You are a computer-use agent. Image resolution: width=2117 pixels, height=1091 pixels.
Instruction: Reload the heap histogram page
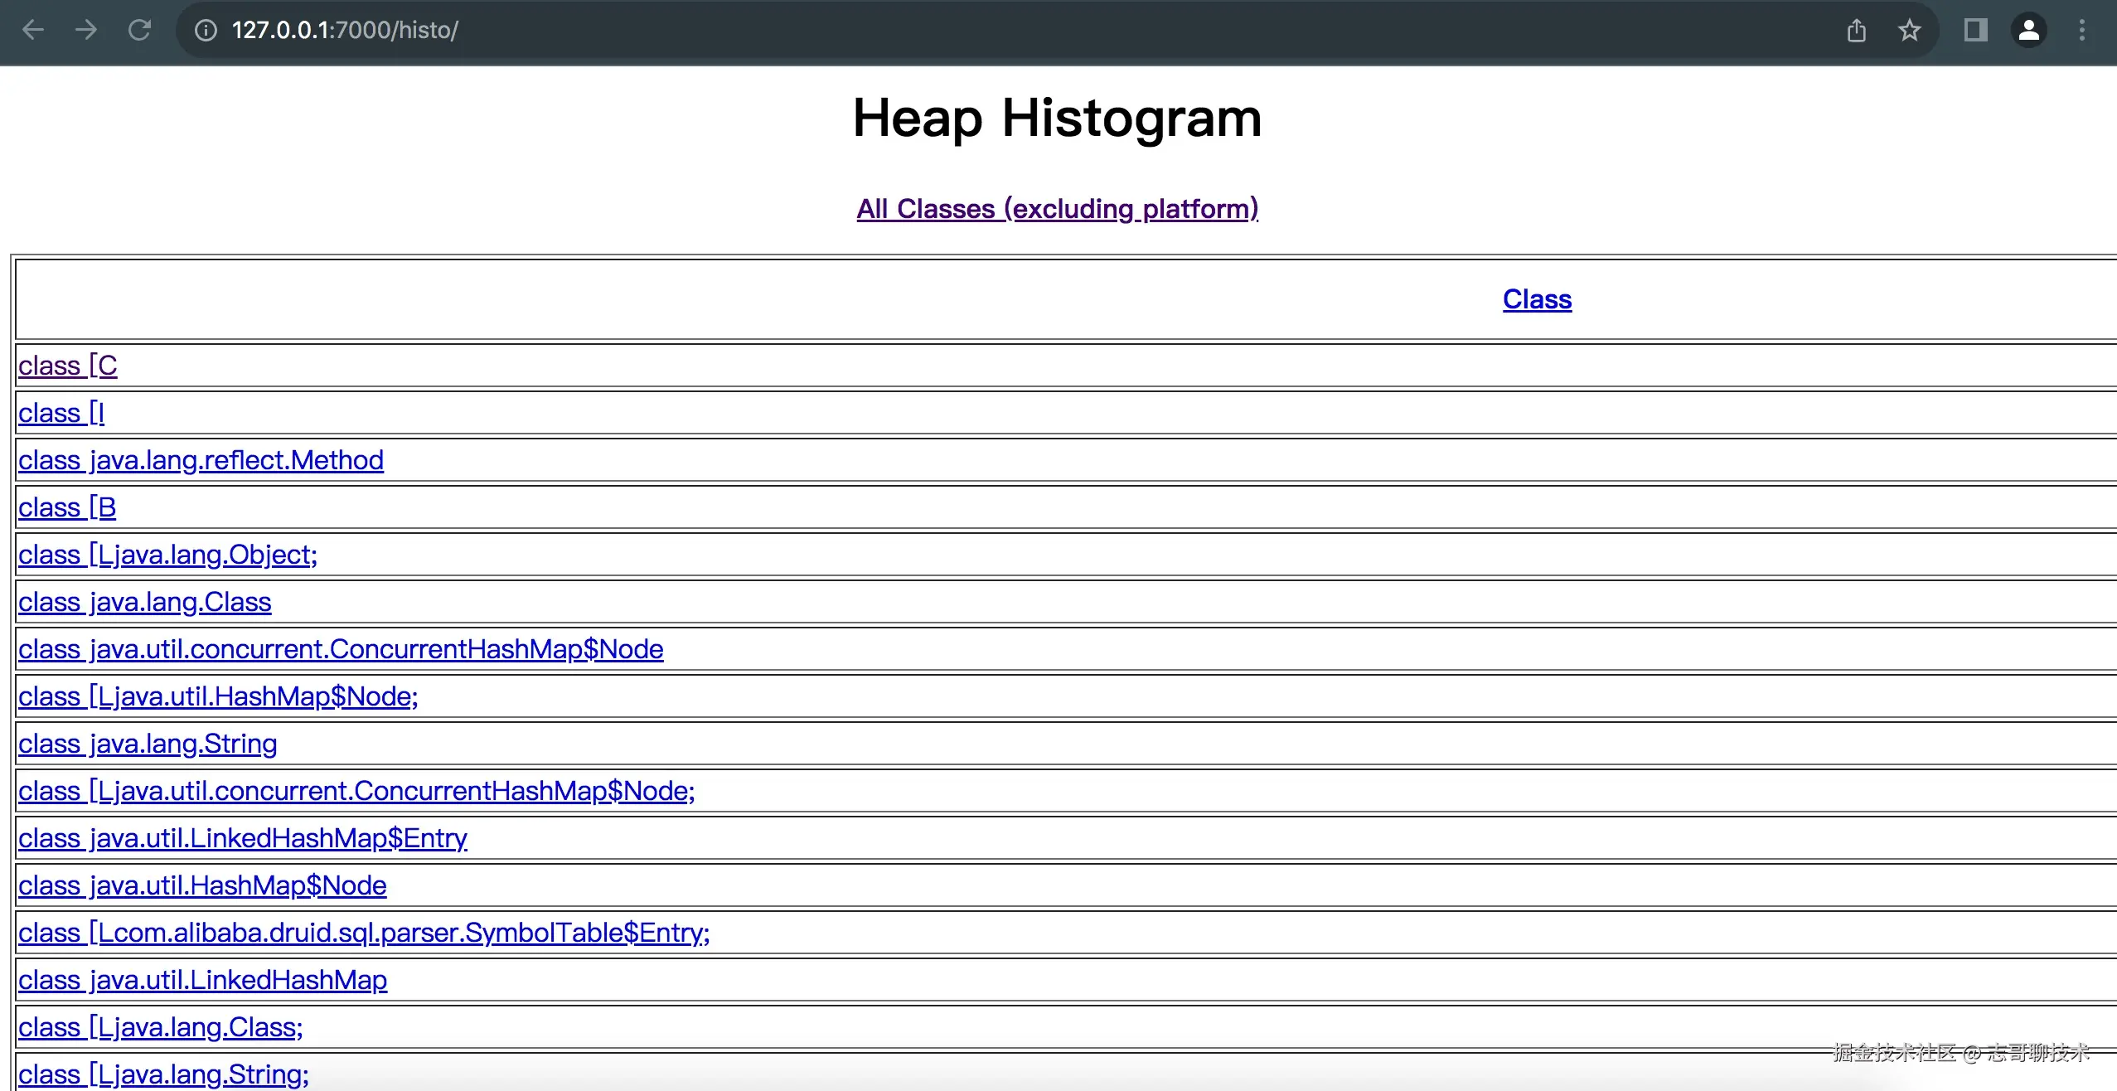pos(139,31)
